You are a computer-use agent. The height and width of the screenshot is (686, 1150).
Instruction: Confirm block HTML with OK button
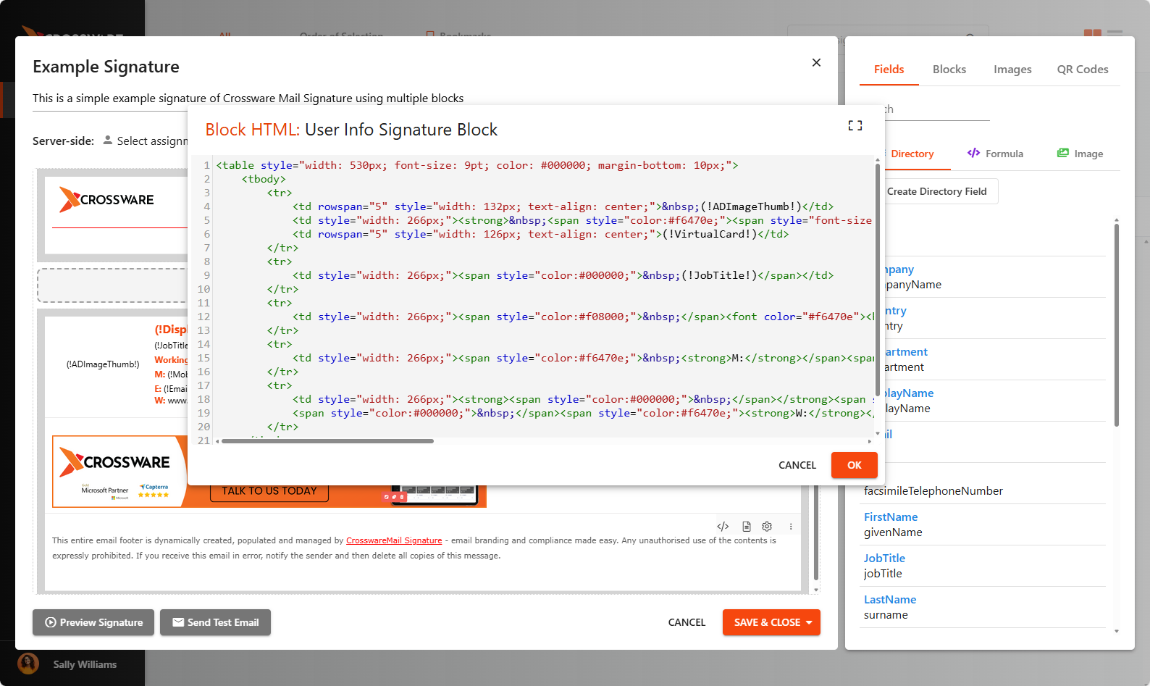854,465
